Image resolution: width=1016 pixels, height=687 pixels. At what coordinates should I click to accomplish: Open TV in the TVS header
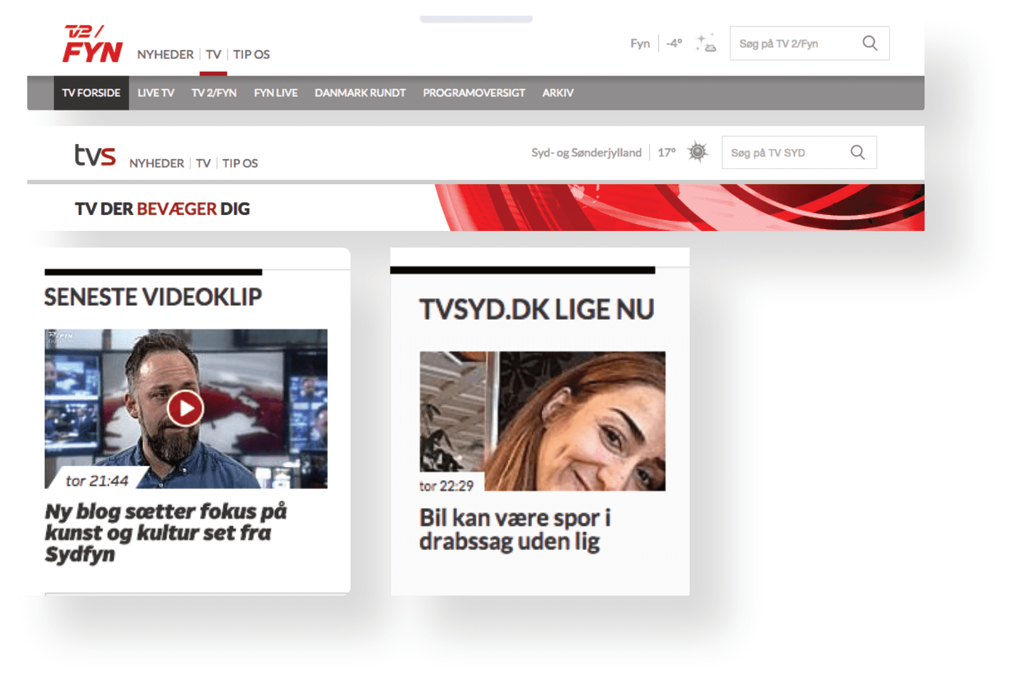(203, 163)
